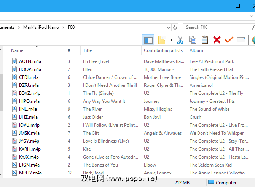This screenshot has width=255, height=187.
Task: Select file icon of MPHY.m4a
Action: pos(14,173)
